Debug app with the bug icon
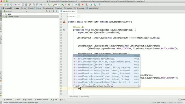Viewport: 185px width, 104px height. coord(69,5)
